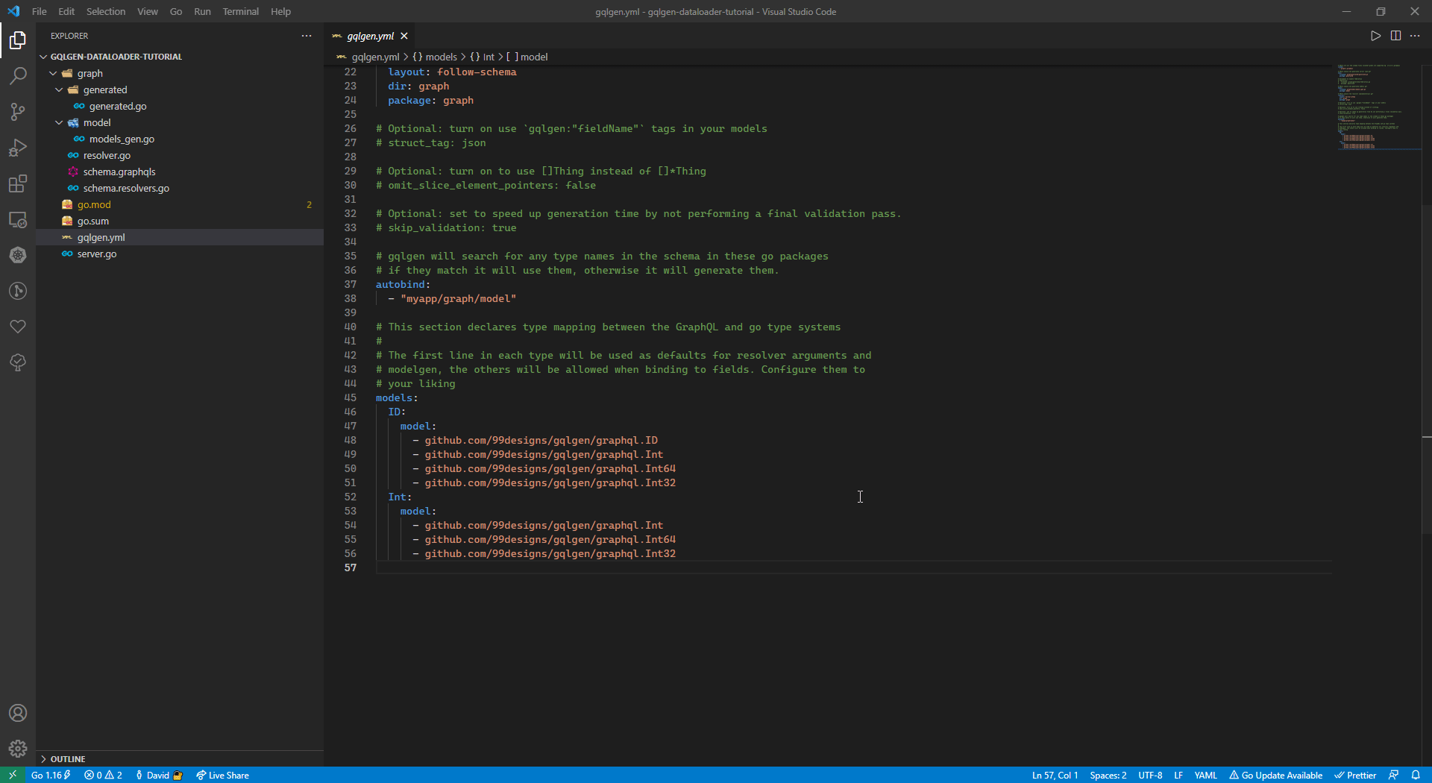1432x783 pixels.
Task: Open the GitLens clock-branch icon
Action: (x=18, y=291)
